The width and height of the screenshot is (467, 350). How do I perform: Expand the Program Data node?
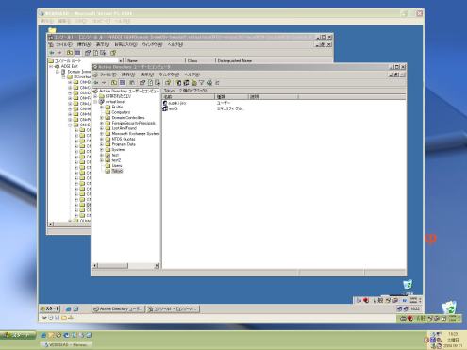[x=102, y=144]
